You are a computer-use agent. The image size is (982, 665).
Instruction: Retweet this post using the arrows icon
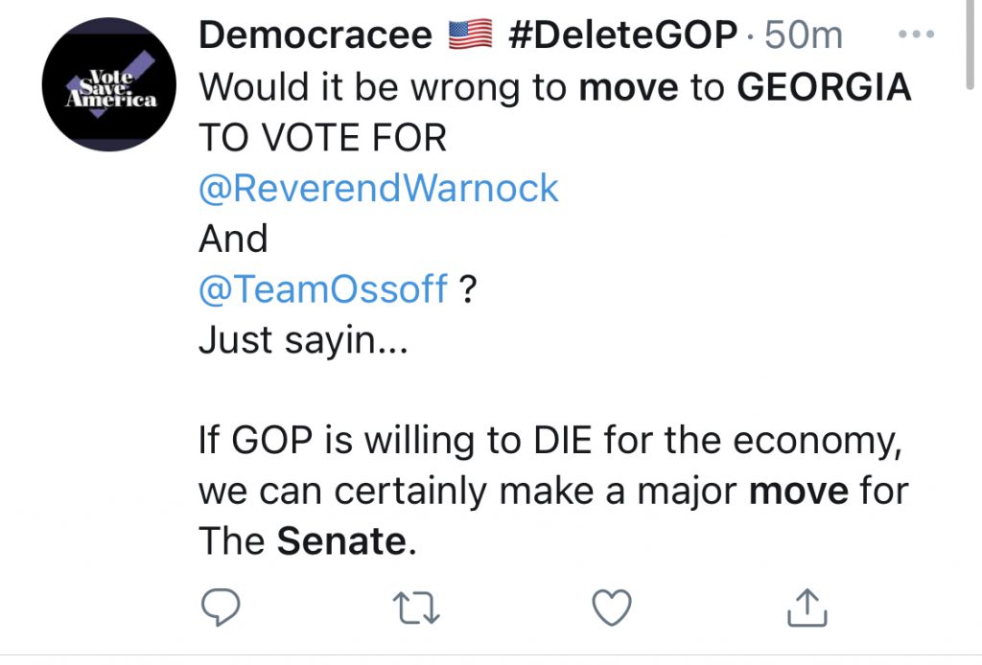416,608
